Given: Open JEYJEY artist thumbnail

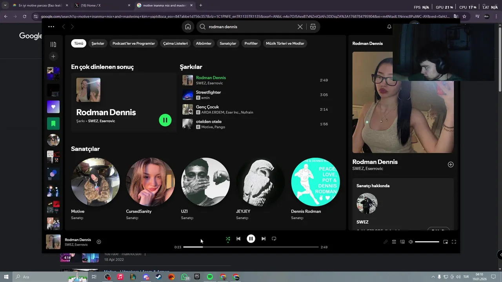Looking at the screenshot, I should 260,182.
